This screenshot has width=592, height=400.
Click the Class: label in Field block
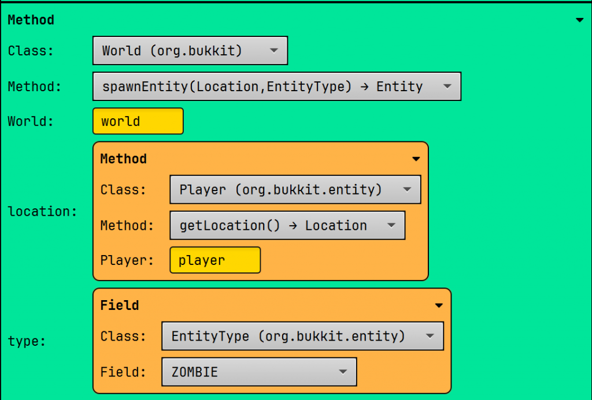click(x=123, y=337)
